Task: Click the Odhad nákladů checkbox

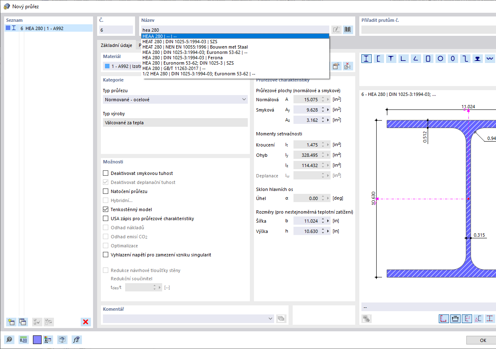Action: coord(106,228)
